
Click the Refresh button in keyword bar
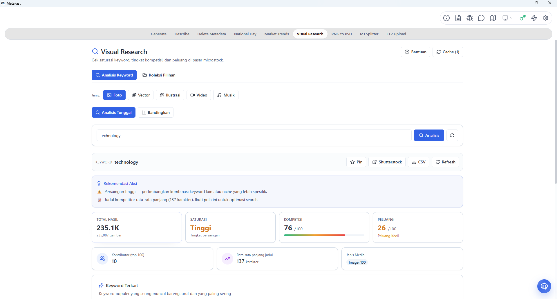445,162
